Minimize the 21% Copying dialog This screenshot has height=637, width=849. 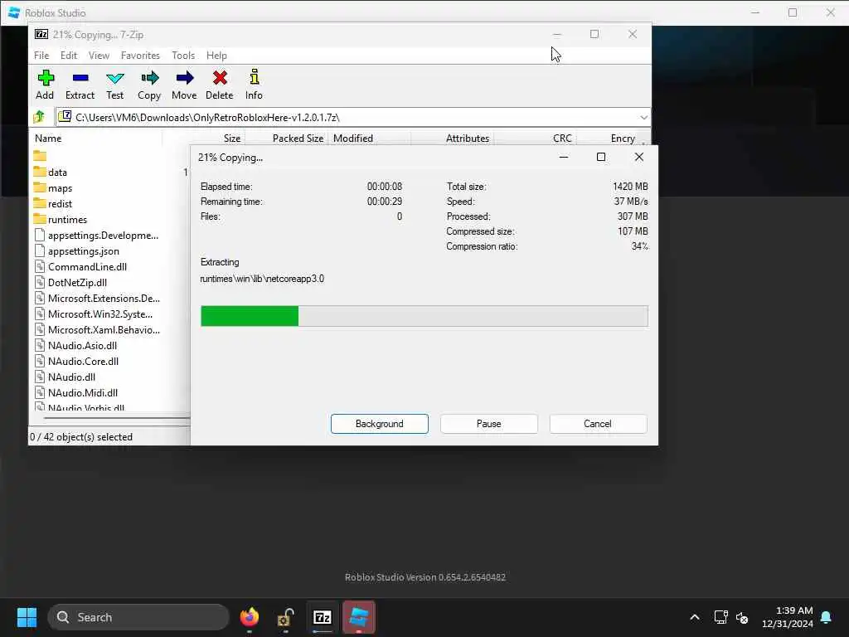click(564, 157)
